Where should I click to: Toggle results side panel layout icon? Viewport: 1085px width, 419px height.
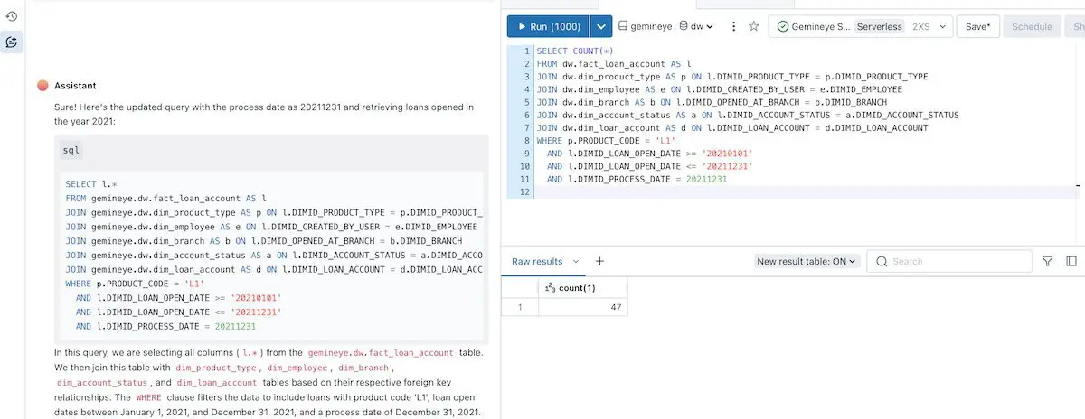click(x=1071, y=261)
